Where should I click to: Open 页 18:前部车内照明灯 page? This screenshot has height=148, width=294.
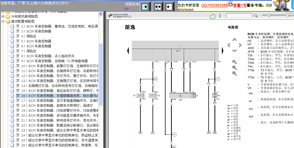pos(54,106)
